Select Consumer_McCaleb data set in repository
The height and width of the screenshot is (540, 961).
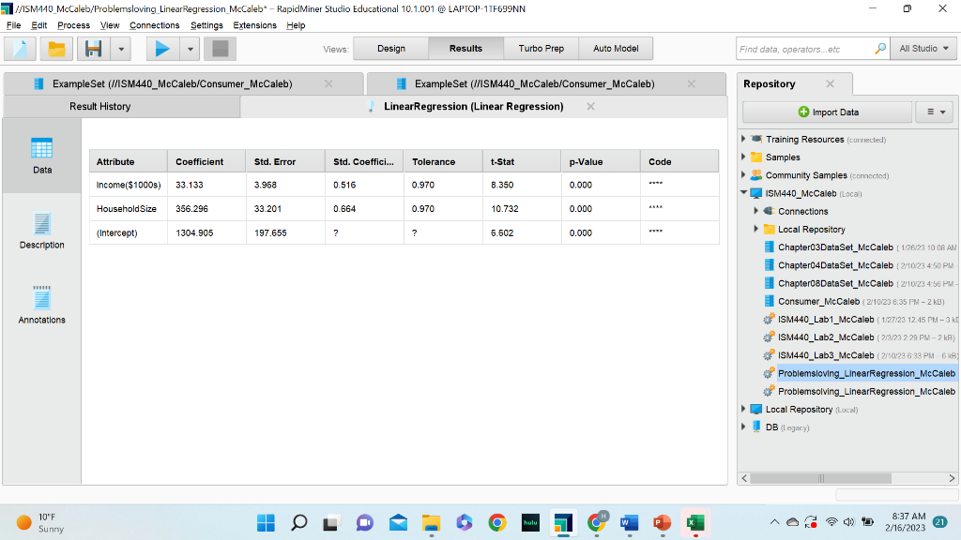pos(818,301)
